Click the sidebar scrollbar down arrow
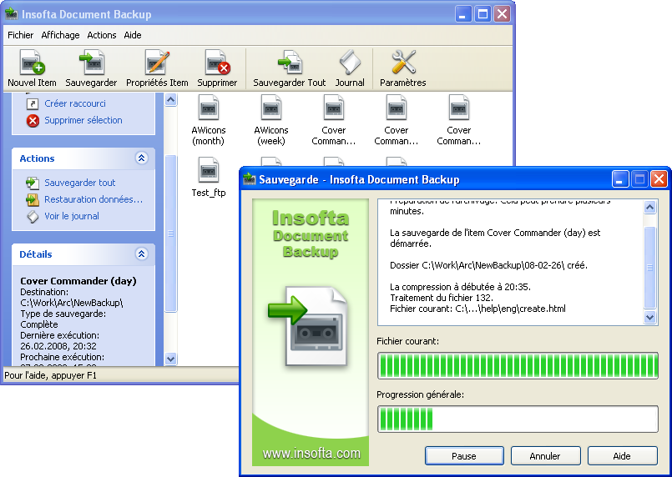Screen dimensions: 672x477 [170, 359]
